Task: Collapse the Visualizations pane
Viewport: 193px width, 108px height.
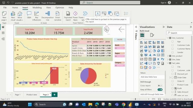Action: pos(163,27)
